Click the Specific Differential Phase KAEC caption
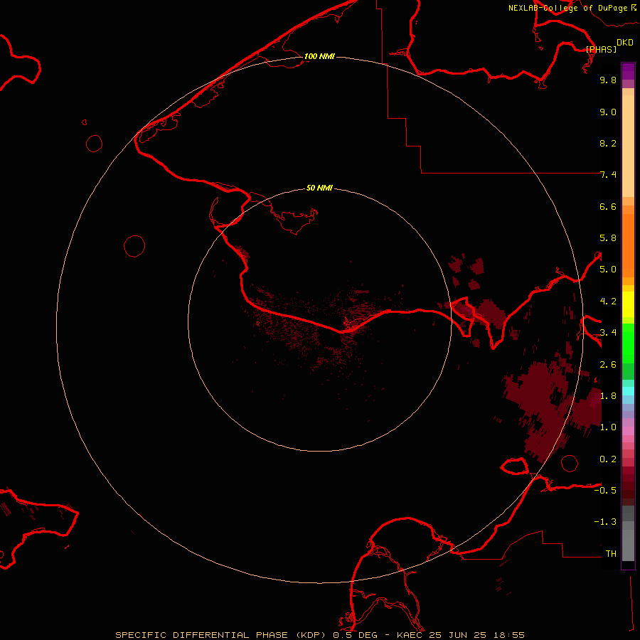This screenshot has height=640, width=640. point(319,635)
